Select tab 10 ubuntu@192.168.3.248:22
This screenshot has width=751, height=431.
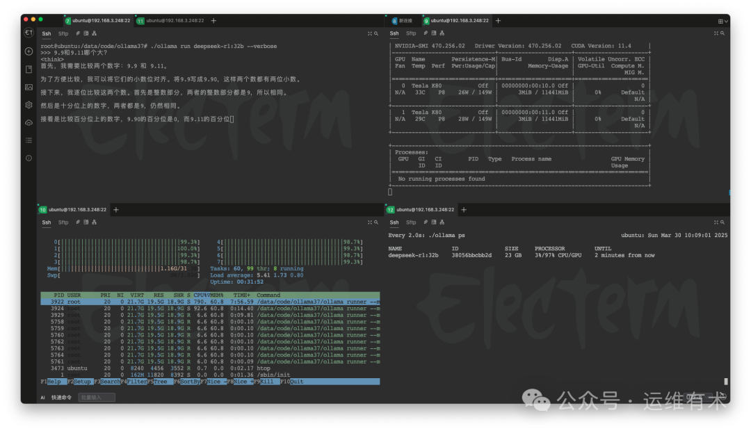73,210
